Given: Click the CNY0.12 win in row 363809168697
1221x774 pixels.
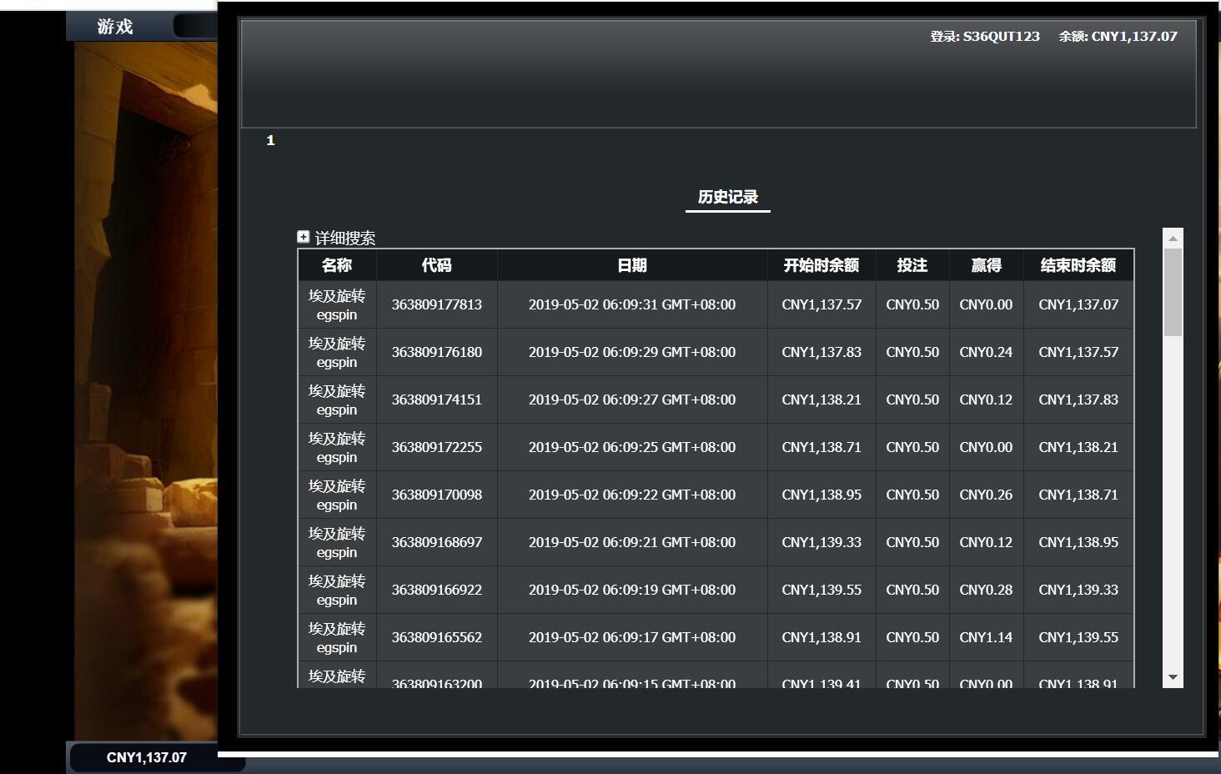Looking at the screenshot, I should [x=986, y=542].
